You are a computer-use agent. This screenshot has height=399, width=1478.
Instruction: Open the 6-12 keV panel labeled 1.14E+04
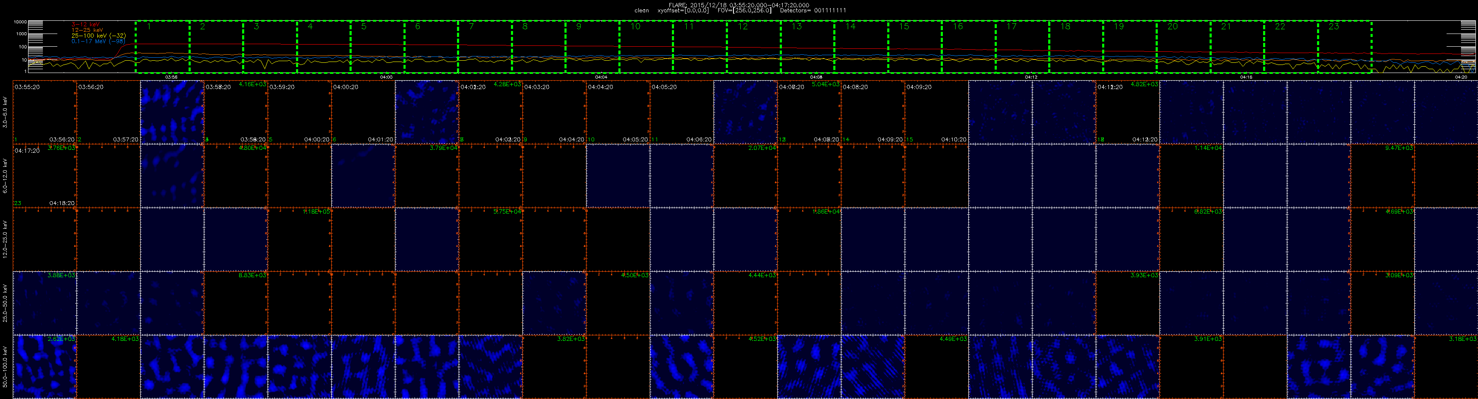click(1191, 176)
